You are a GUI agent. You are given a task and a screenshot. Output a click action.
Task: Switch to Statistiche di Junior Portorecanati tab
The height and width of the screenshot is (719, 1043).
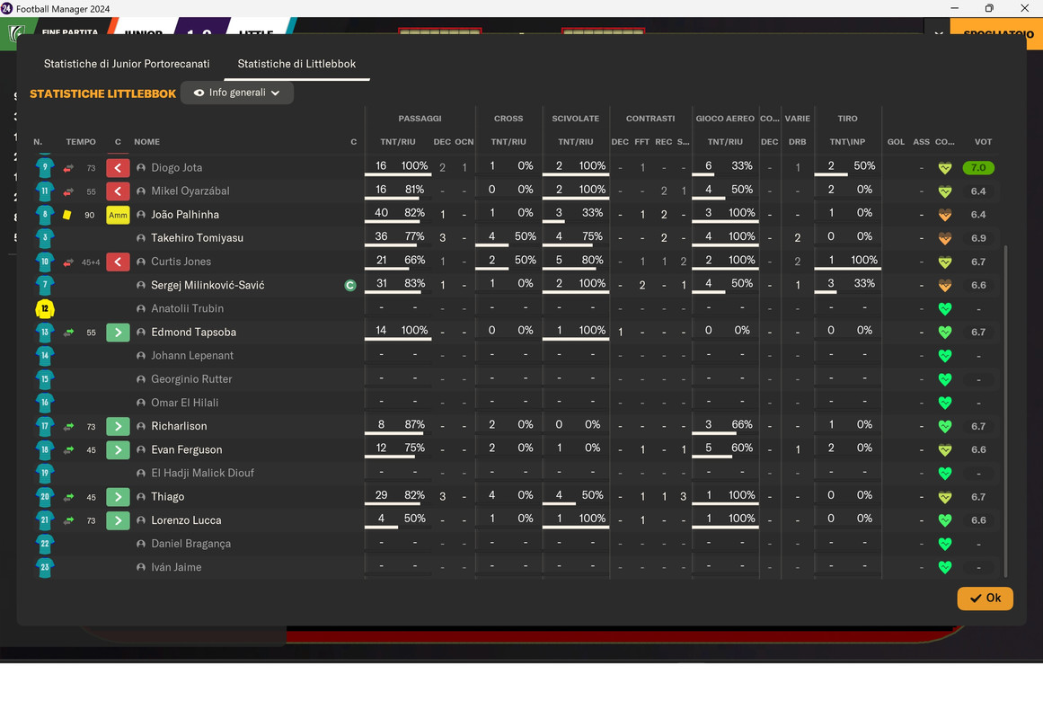[127, 64]
